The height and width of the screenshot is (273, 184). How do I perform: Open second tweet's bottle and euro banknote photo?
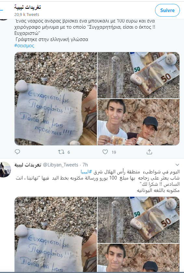coord(138,220)
